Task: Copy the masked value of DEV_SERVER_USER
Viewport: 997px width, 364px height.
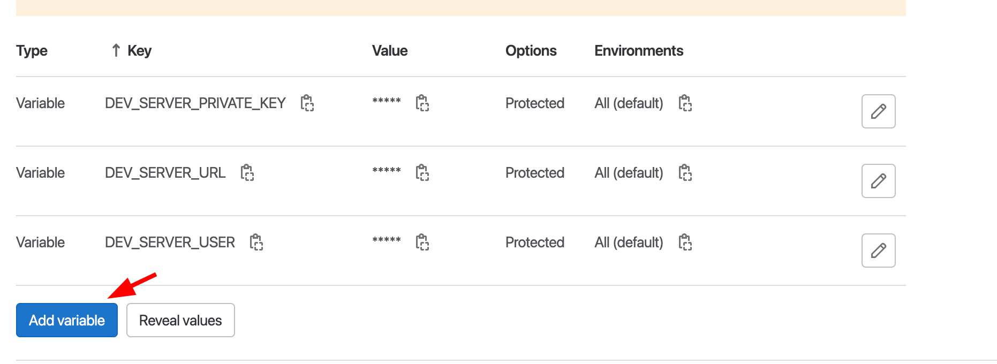Action: click(422, 242)
